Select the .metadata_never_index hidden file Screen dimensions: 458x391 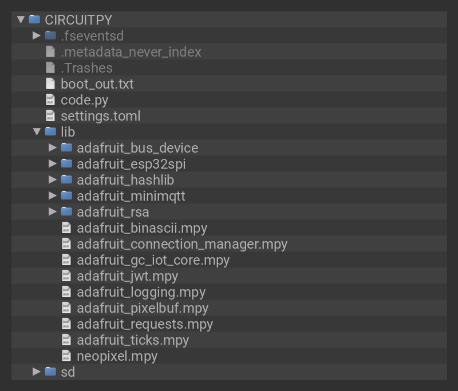pyautogui.click(x=131, y=51)
